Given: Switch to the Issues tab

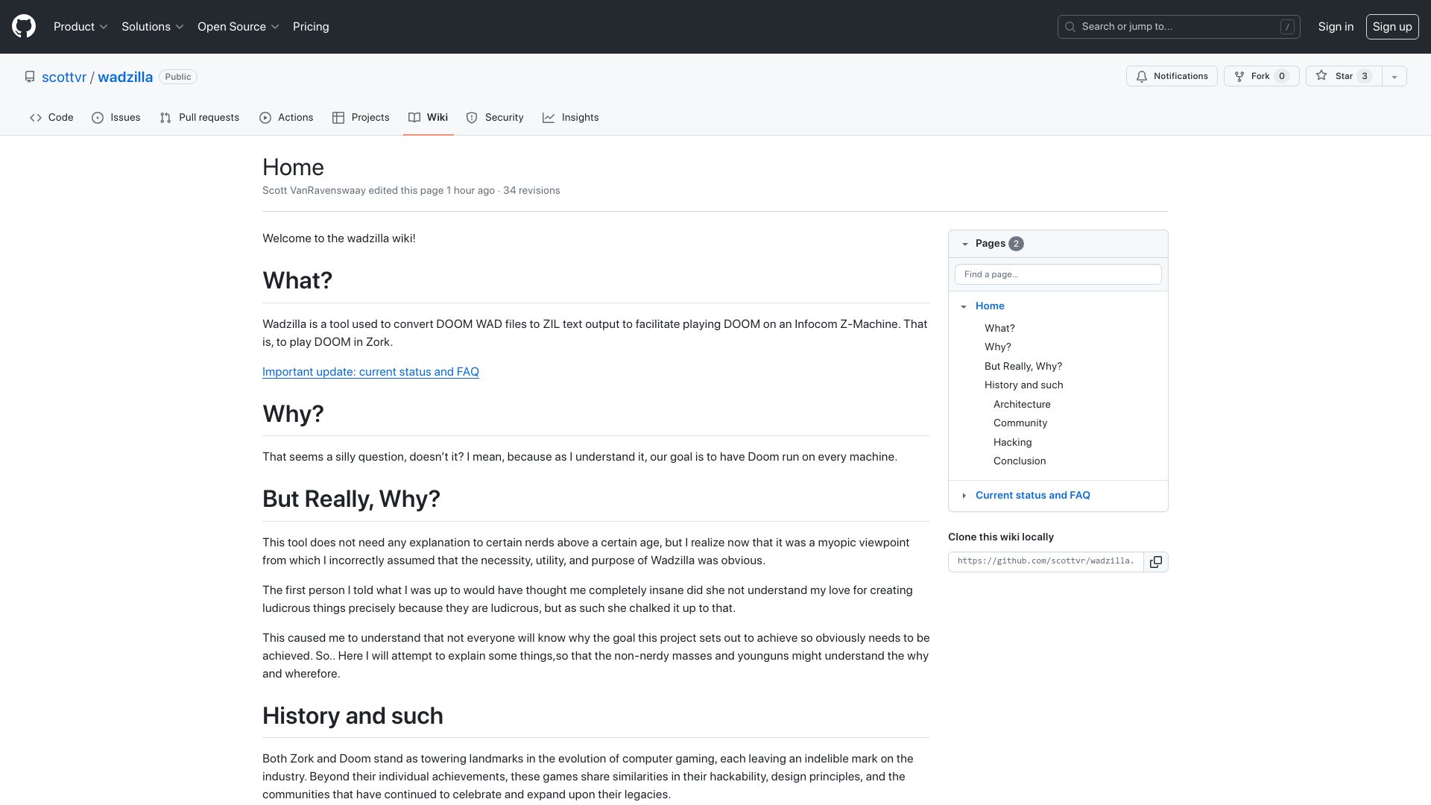Looking at the screenshot, I should tap(116, 118).
